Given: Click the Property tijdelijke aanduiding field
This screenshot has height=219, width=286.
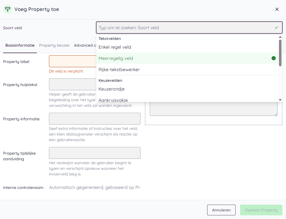Looking at the screenshot, I should (95, 153).
